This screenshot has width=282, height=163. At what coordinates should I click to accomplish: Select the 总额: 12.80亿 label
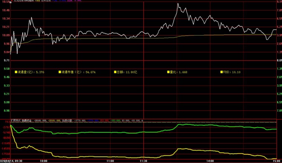click(x=127, y=72)
